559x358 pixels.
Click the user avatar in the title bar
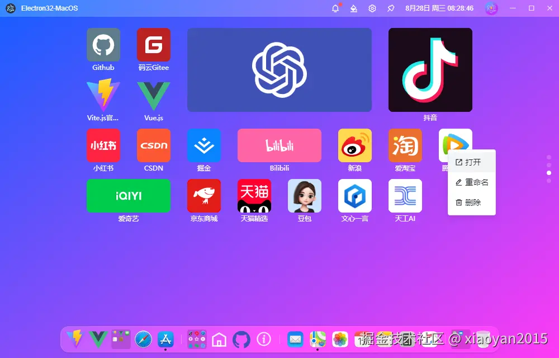coord(491,8)
